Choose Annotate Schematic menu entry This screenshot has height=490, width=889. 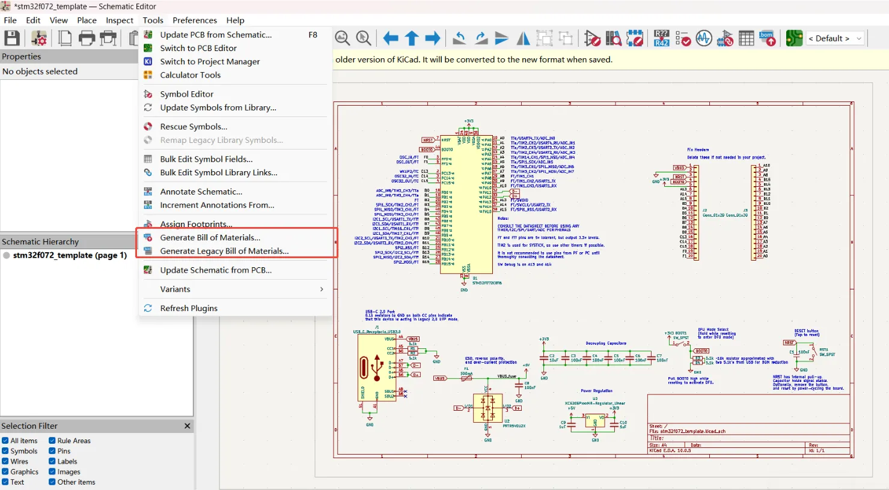tap(235, 192)
